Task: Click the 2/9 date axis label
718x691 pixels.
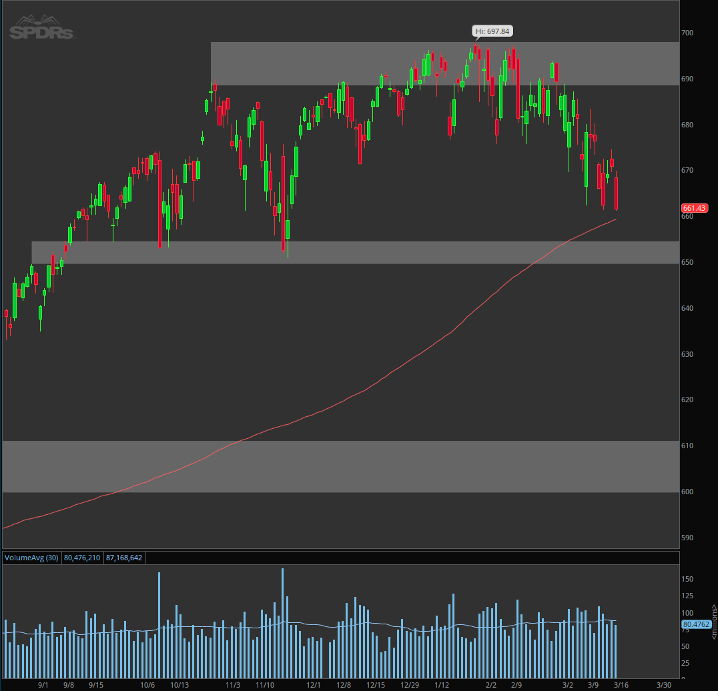Action: point(516,685)
